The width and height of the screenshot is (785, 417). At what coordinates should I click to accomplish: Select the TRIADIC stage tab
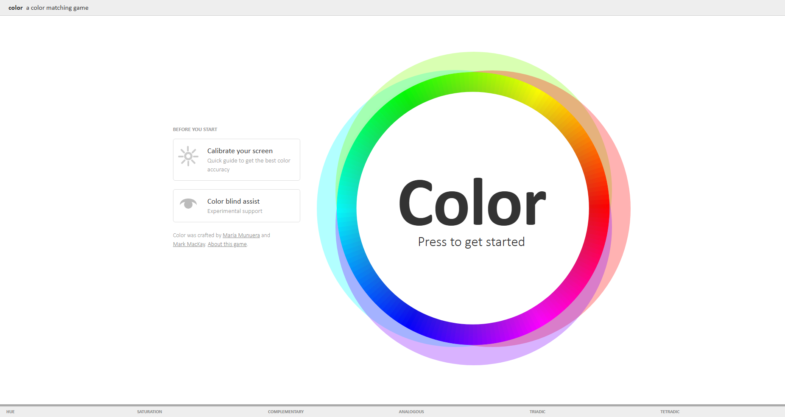pos(537,412)
